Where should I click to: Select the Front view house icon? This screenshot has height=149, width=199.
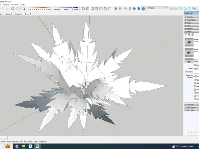point(92,9)
